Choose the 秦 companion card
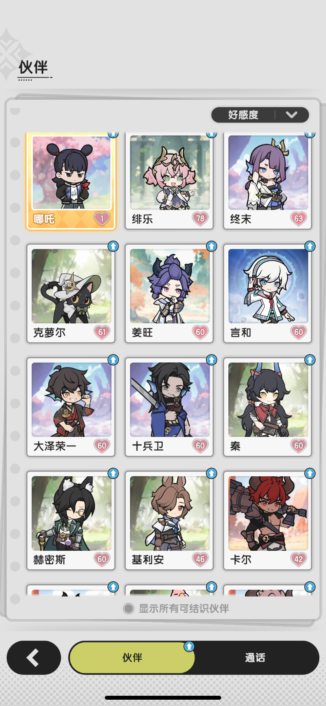This screenshot has width=326, height=706. pyautogui.click(x=268, y=407)
